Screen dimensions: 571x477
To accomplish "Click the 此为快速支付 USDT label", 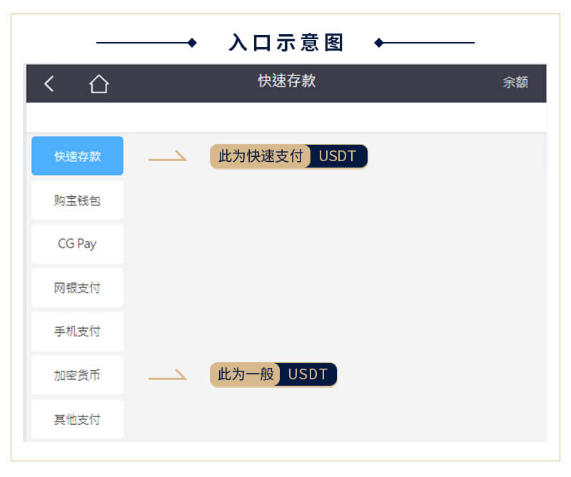I will [289, 157].
